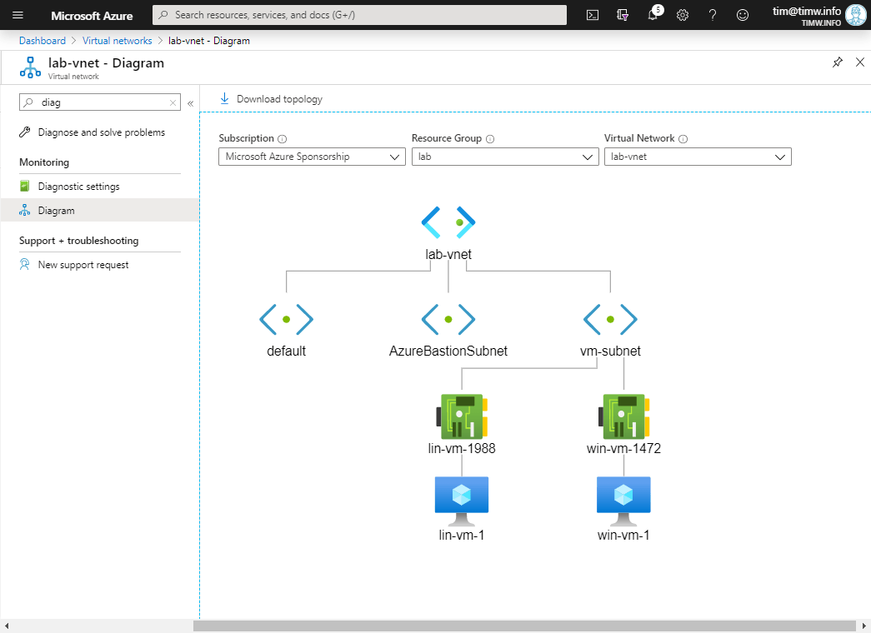
Task: Open the Cloud Shell icon in header
Action: coord(593,15)
